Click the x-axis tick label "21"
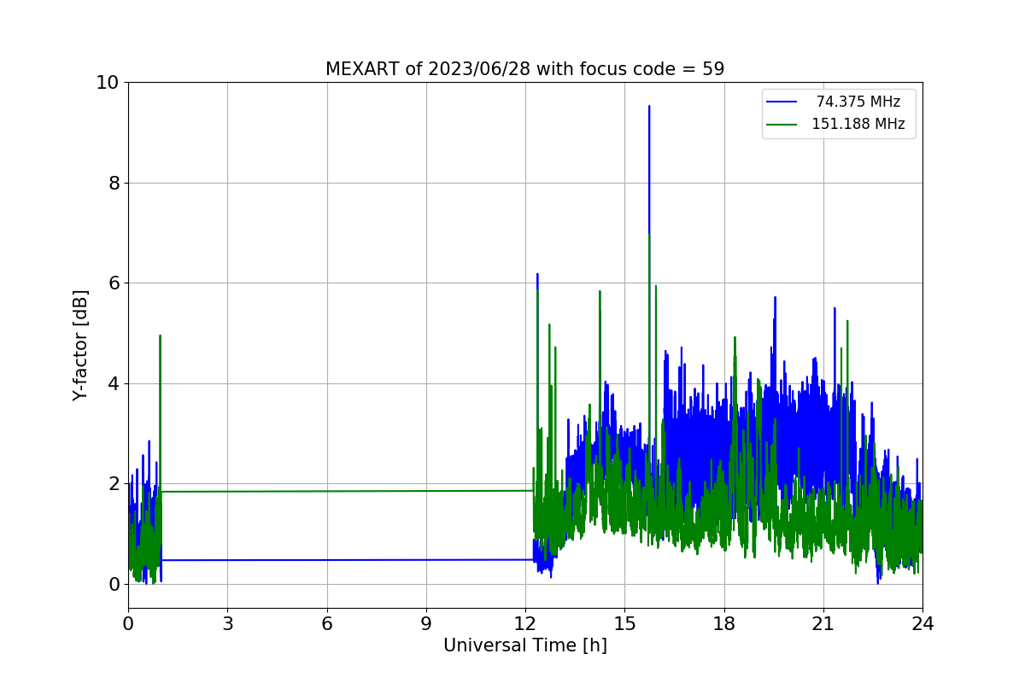 (x=823, y=624)
